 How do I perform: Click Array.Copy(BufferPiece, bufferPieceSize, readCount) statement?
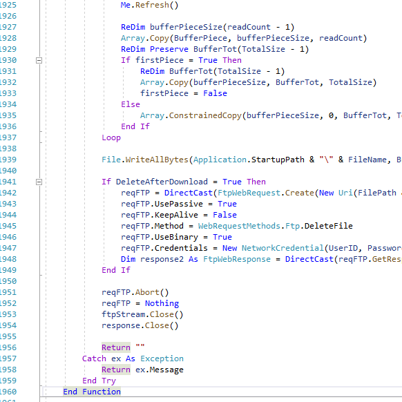click(x=244, y=38)
